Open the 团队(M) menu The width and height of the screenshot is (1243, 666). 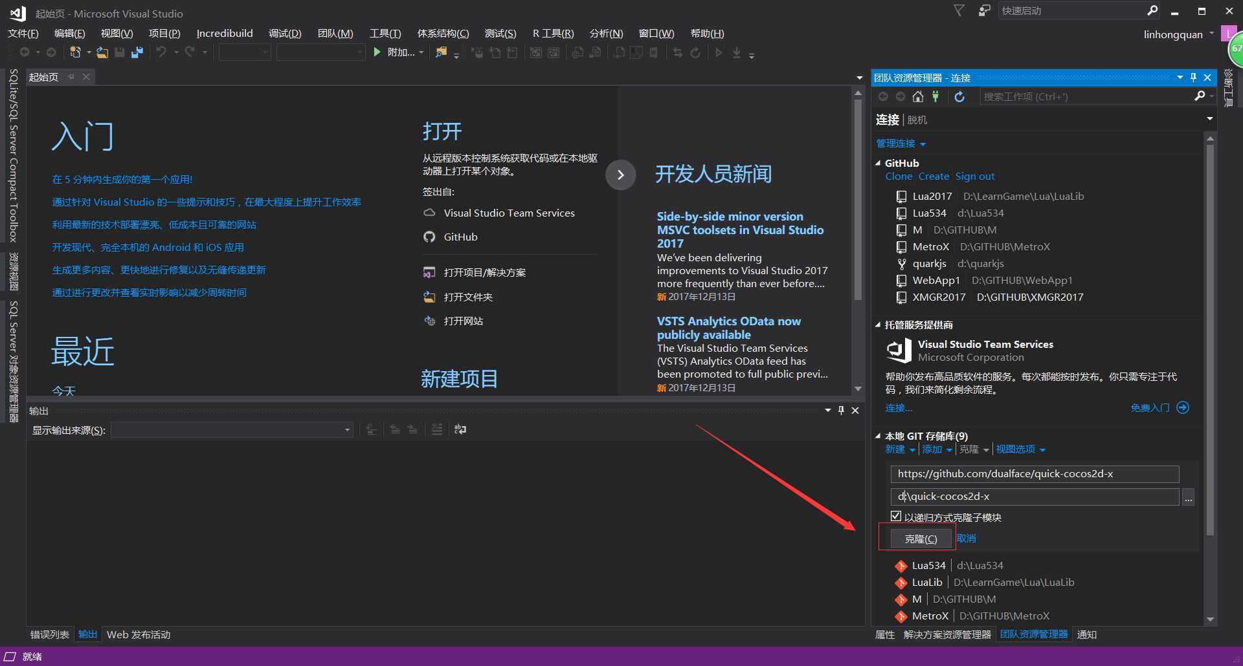(335, 34)
